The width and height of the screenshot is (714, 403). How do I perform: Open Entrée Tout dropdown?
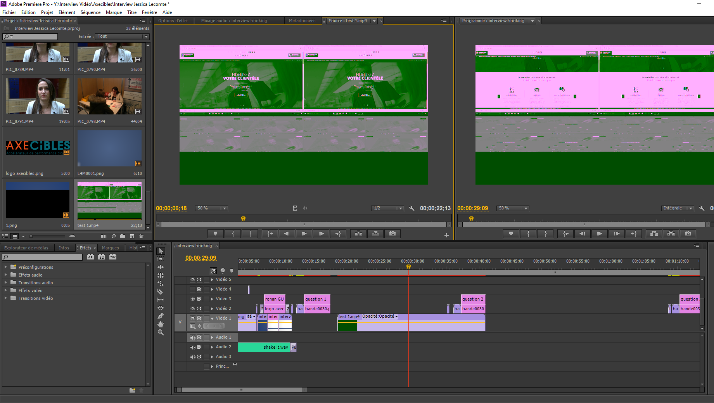pyautogui.click(x=122, y=36)
